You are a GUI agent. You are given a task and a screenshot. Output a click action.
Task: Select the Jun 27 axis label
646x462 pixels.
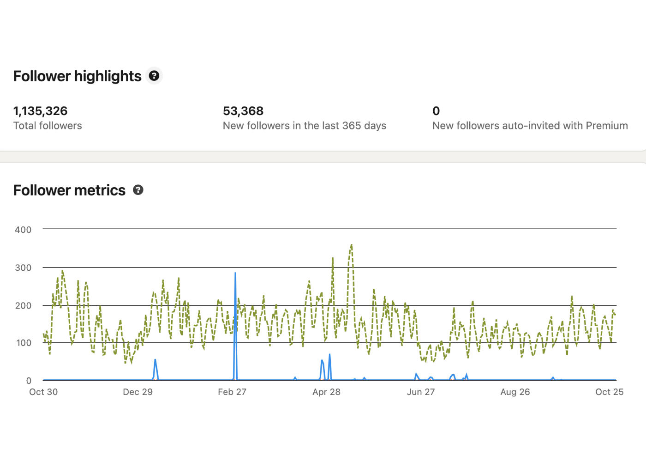[x=421, y=392]
